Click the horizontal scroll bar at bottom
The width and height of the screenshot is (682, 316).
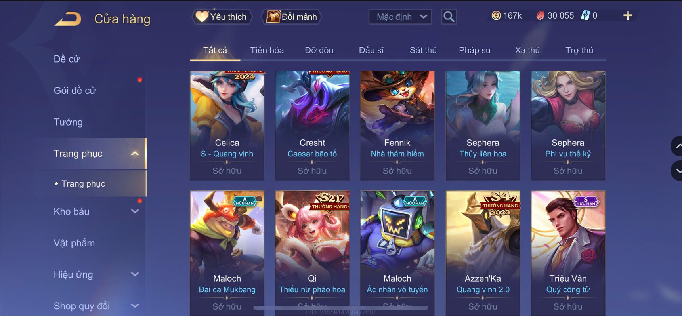point(341,308)
